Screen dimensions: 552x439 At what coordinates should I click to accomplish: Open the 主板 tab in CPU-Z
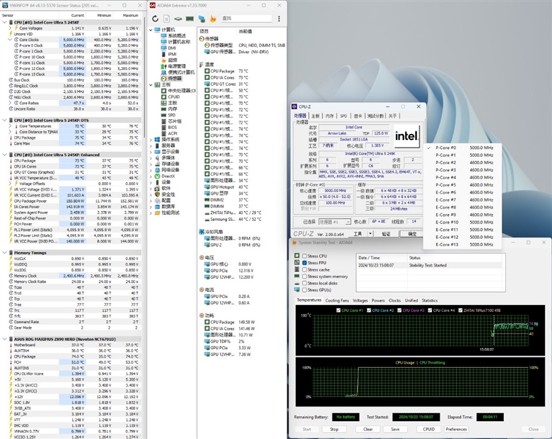315,116
